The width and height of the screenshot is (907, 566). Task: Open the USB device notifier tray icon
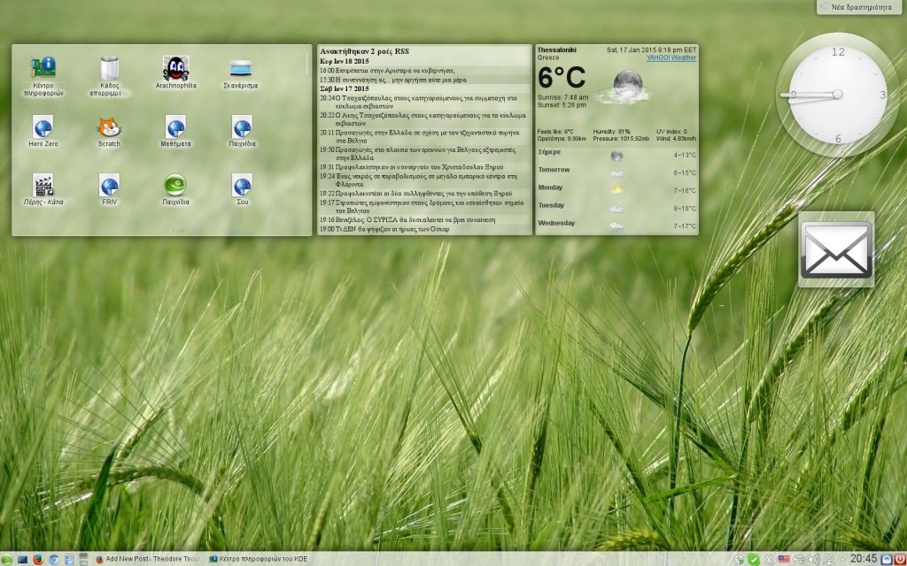click(799, 559)
